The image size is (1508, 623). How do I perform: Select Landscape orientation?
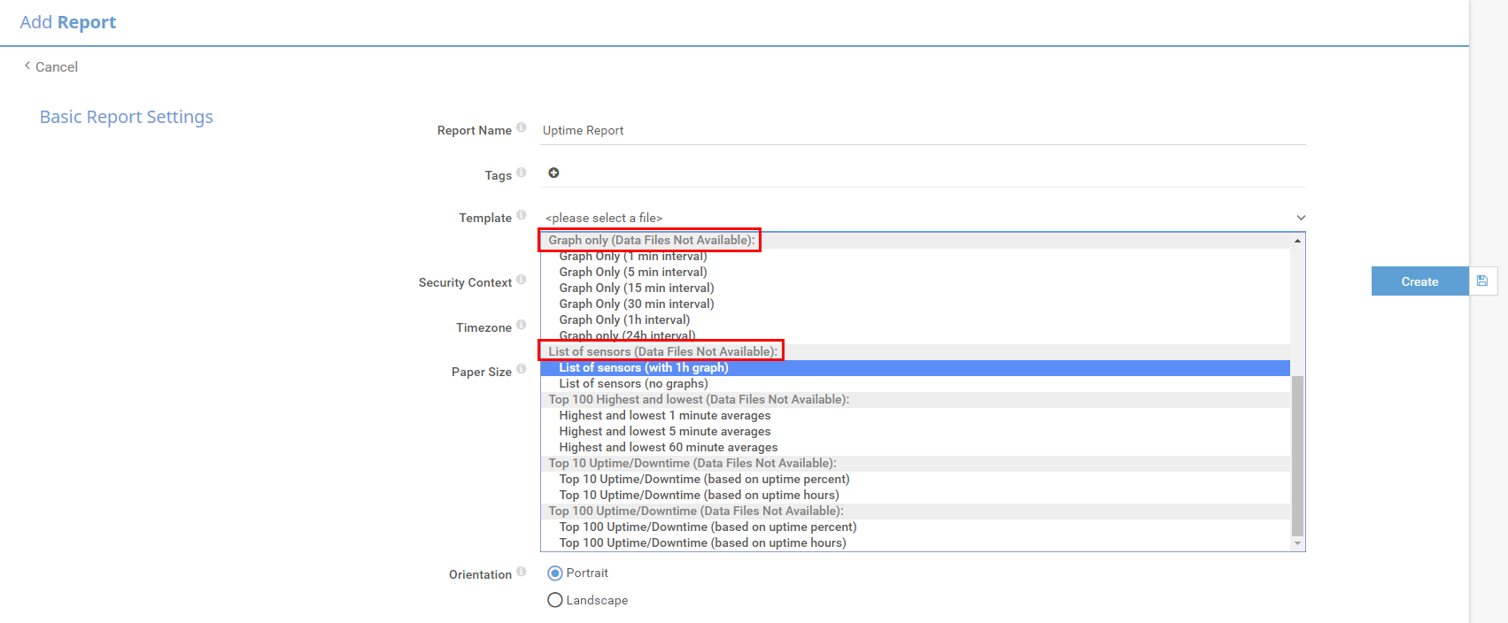point(555,600)
